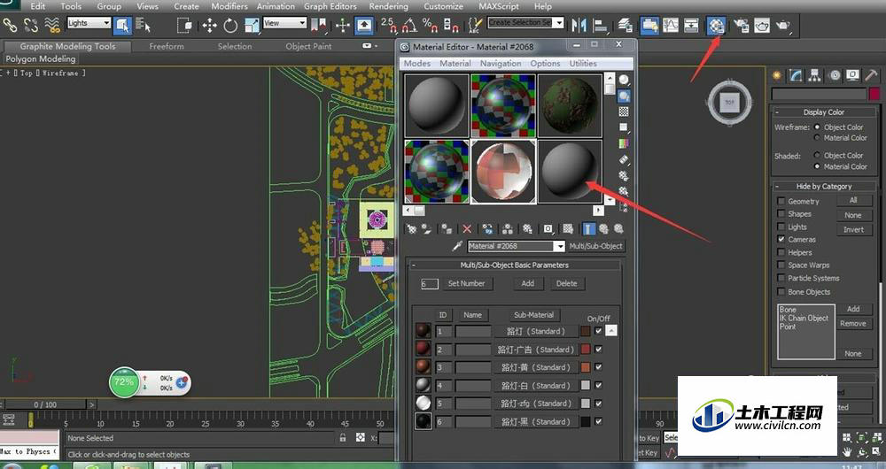Click the Render Production teapot icon
The image size is (886, 469).
[x=782, y=26]
